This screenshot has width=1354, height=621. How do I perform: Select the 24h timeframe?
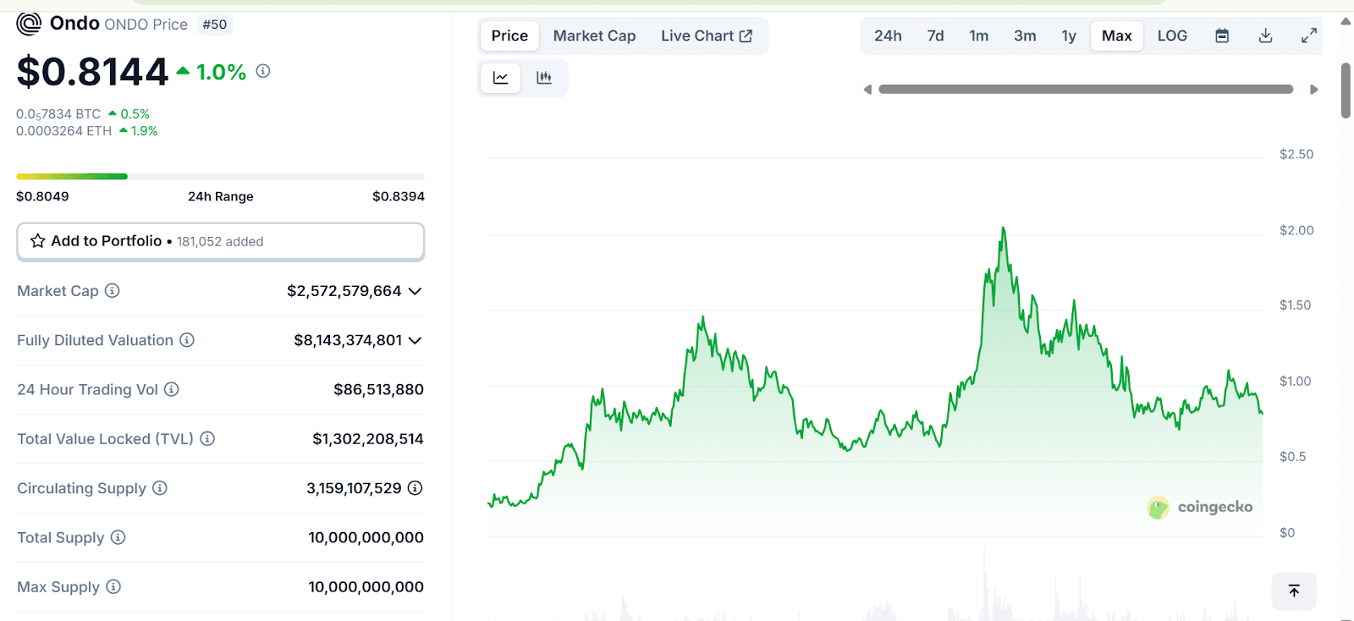pyautogui.click(x=888, y=36)
